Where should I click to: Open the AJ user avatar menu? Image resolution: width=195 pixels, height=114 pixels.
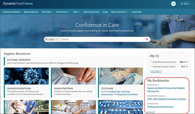pos(173,4)
